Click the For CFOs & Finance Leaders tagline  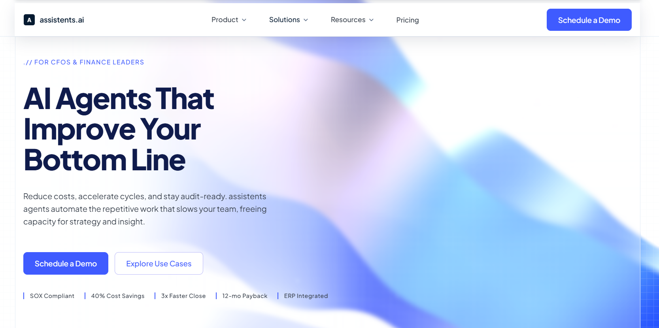click(84, 62)
